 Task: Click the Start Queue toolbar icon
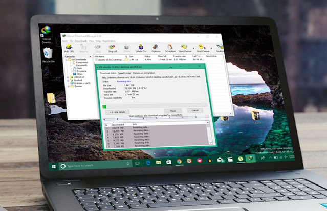(185, 48)
